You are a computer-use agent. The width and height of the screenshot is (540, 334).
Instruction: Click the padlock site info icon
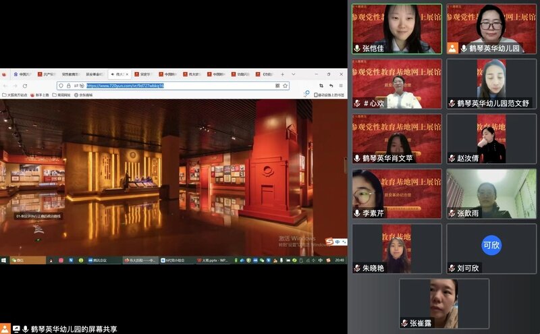coord(69,86)
